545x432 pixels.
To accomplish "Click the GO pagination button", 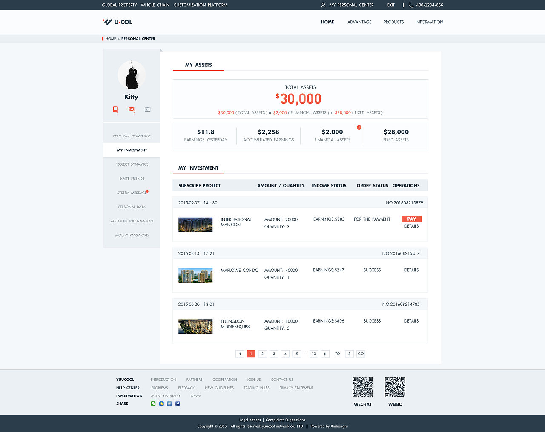I will click(x=361, y=354).
